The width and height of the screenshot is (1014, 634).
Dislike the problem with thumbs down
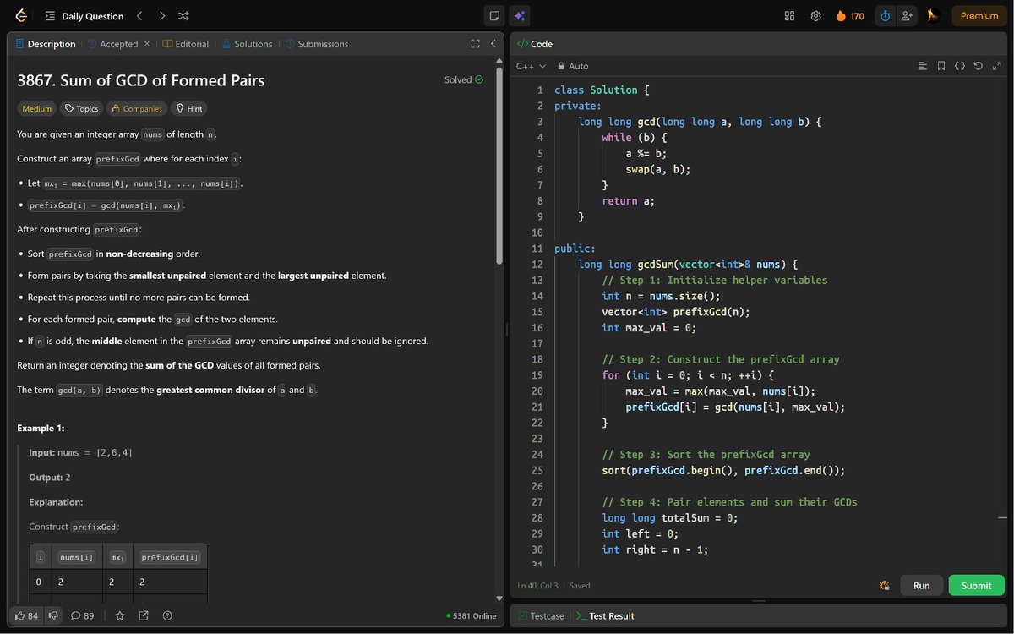pos(52,615)
